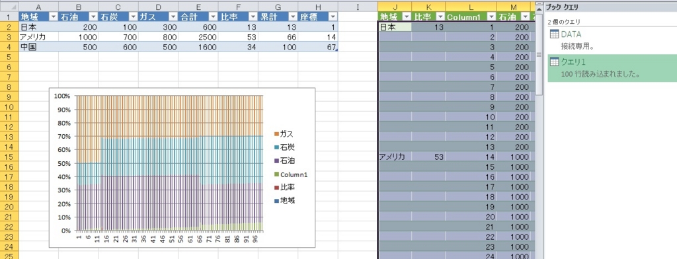Click cell D2 with value 300

tap(158, 27)
